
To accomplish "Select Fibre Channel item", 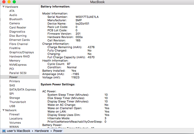I will pyautogui.click(x=19, y=44).
